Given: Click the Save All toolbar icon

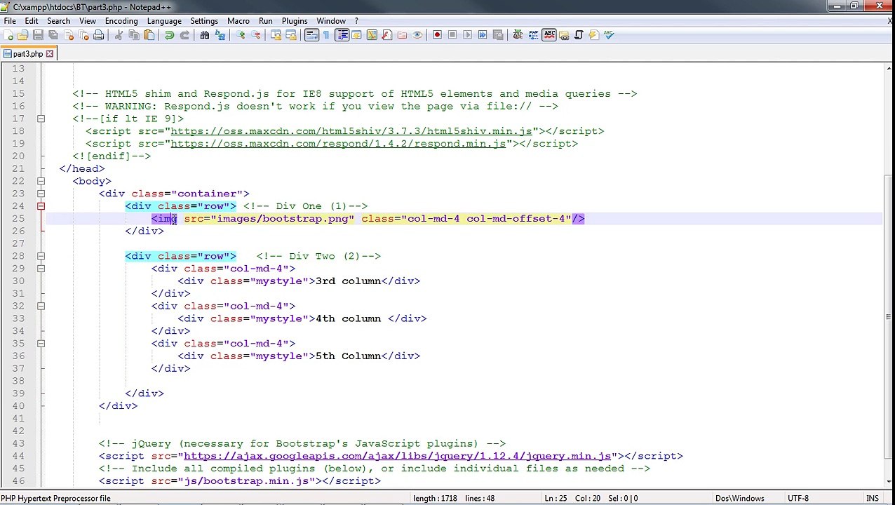Looking at the screenshot, I should click(53, 35).
